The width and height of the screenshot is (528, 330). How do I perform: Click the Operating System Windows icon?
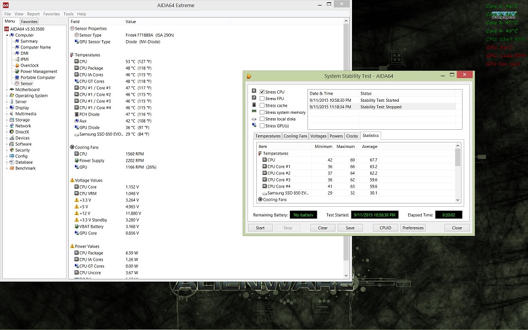12,96
